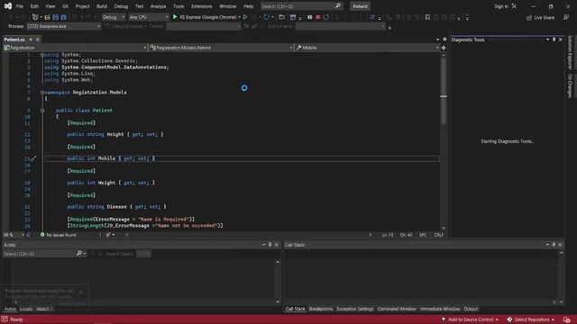This screenshot has height=324, width=577.
Task: Open the Process iisexpress.exe dropdown
Action: coord(63,26)
